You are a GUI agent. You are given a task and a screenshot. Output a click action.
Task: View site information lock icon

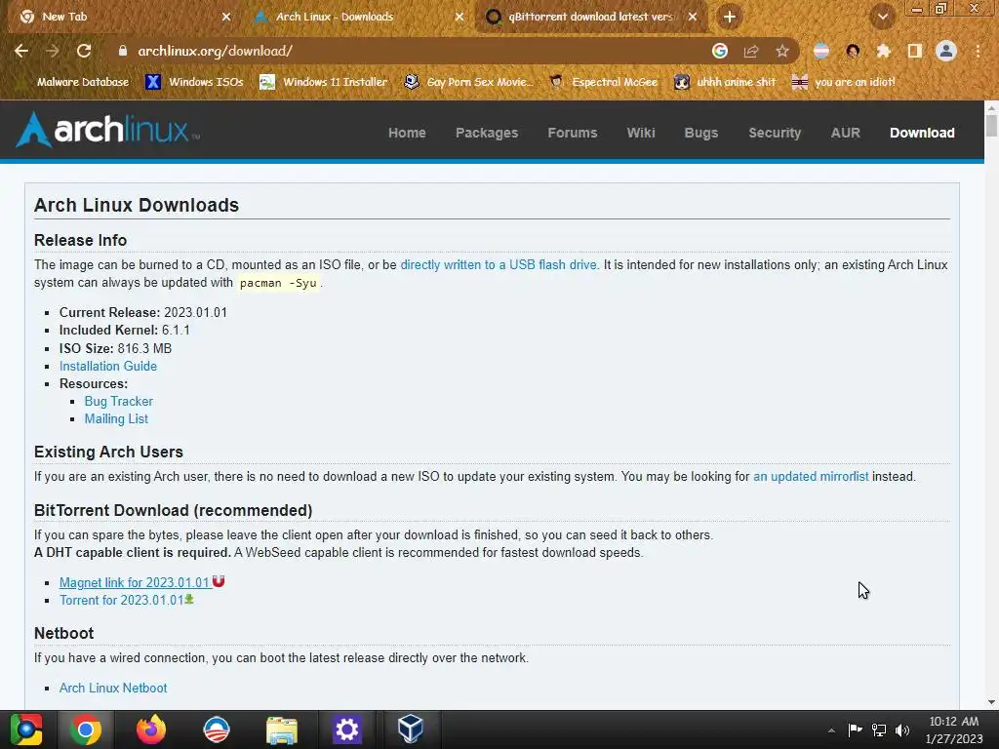coord(122,51)
